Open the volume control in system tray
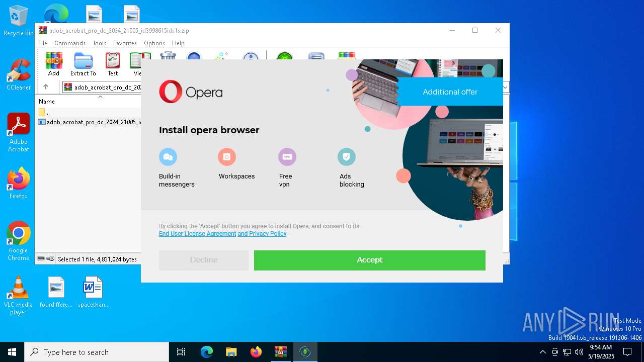Image resolution: width=644 pixels, height=362 pixels. coord(579,352)
